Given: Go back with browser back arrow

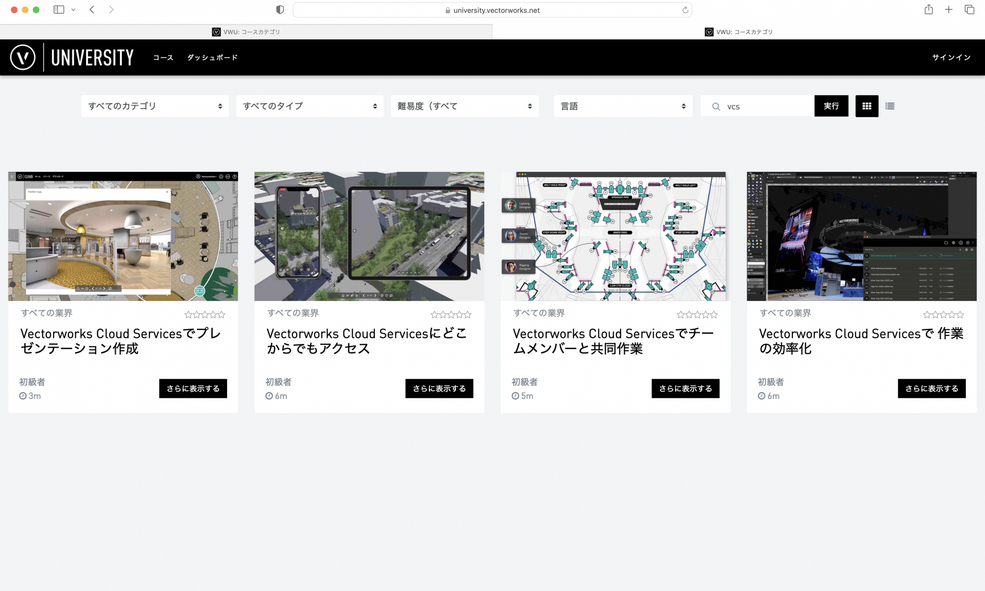Looking at the screenshot, I should (x=92, y=9).
